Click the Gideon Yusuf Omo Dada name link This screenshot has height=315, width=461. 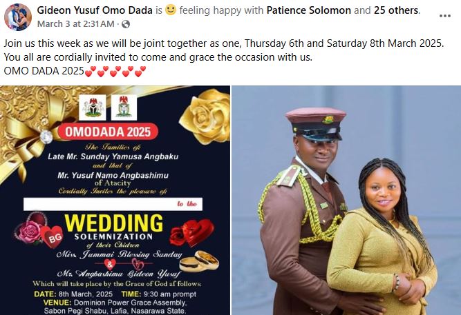(95, 10)
